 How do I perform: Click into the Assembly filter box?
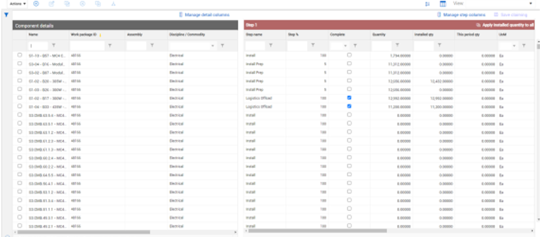point(136,45)
